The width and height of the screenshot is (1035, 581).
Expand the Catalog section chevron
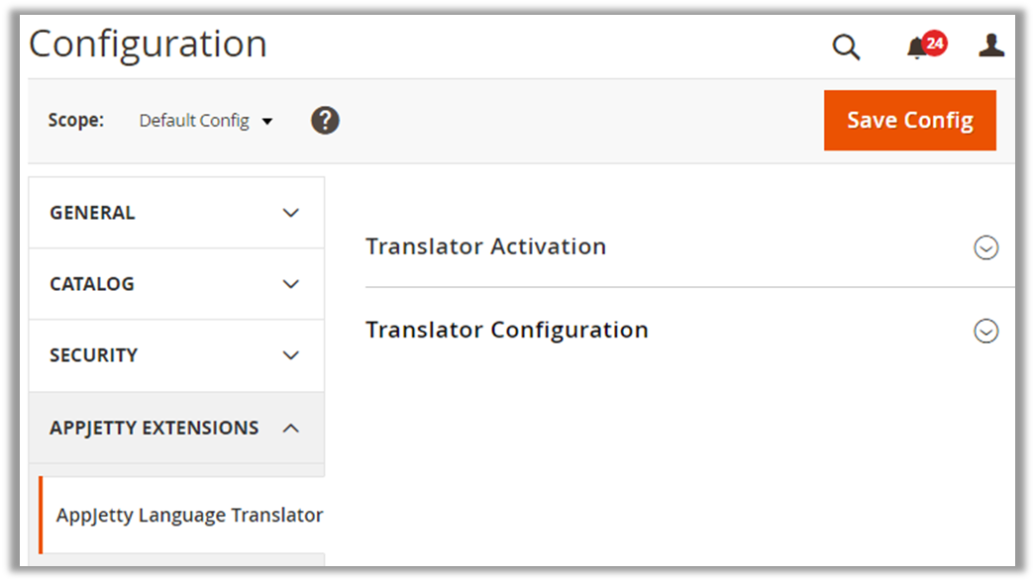pyautogui.click(x=290, y=284)
